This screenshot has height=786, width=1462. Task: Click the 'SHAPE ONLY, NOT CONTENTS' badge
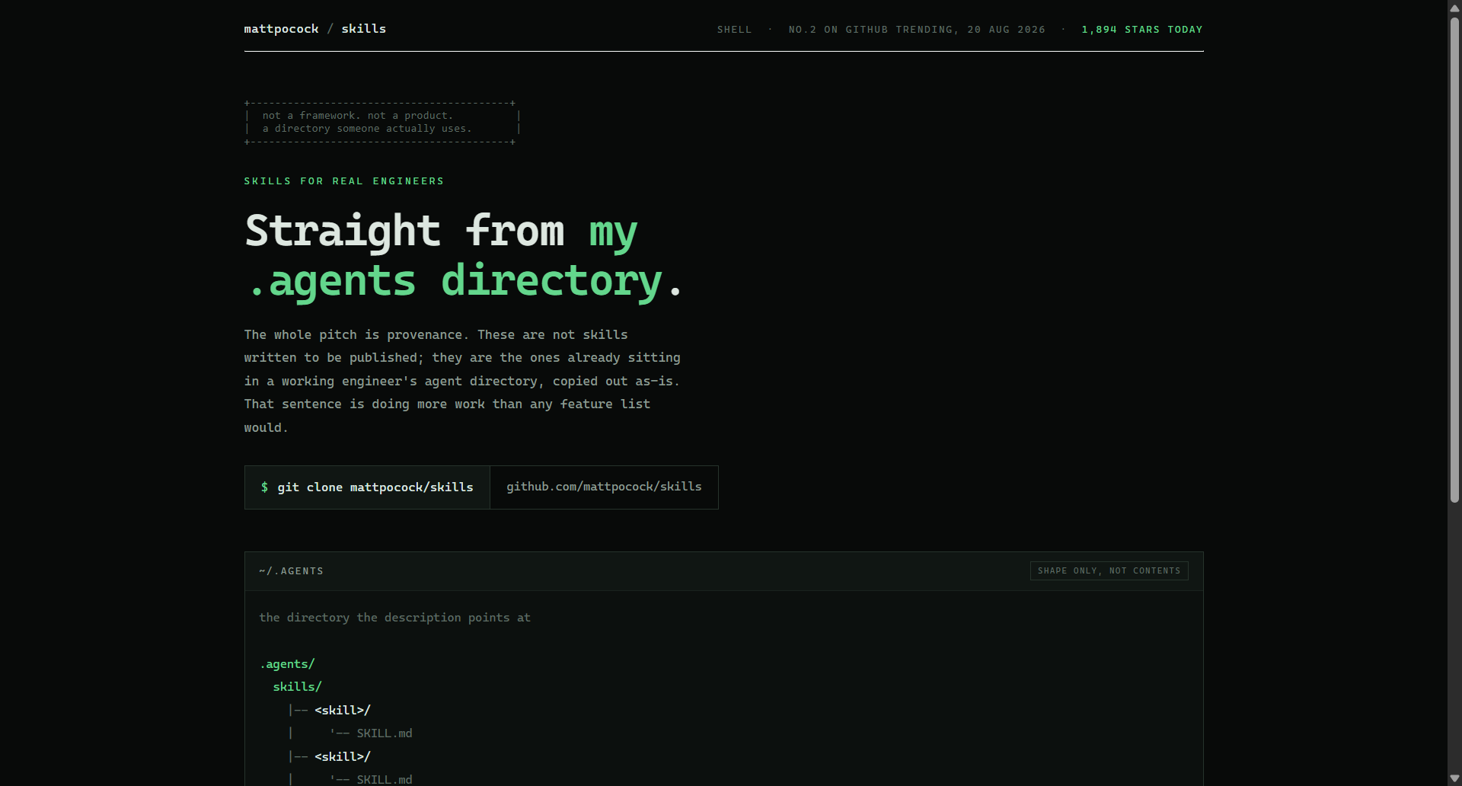point(1109,571)
